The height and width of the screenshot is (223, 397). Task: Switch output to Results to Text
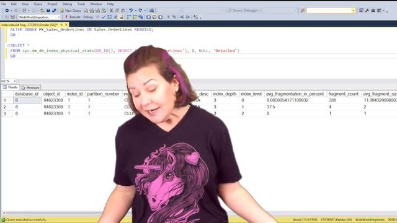pos(149,17)
